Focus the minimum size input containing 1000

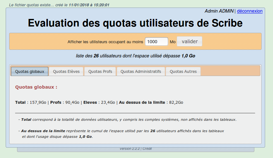pos(156,42)
